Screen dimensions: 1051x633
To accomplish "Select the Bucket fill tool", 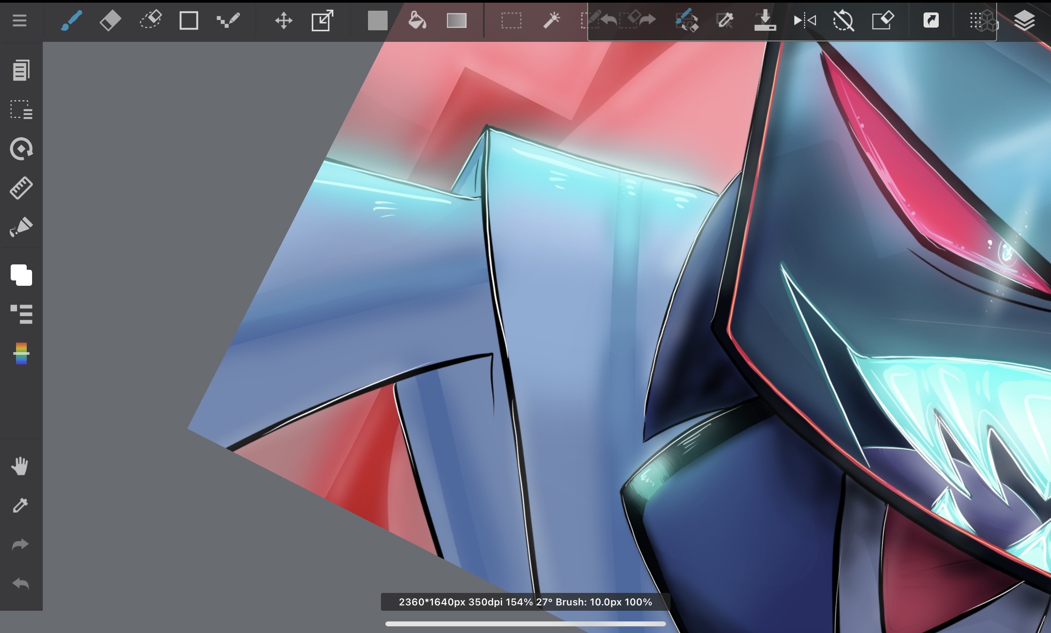I will (x=417, y=20).
